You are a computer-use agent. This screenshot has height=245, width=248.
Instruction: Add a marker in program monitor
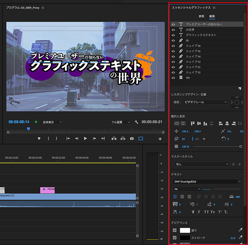click(39, 139)
